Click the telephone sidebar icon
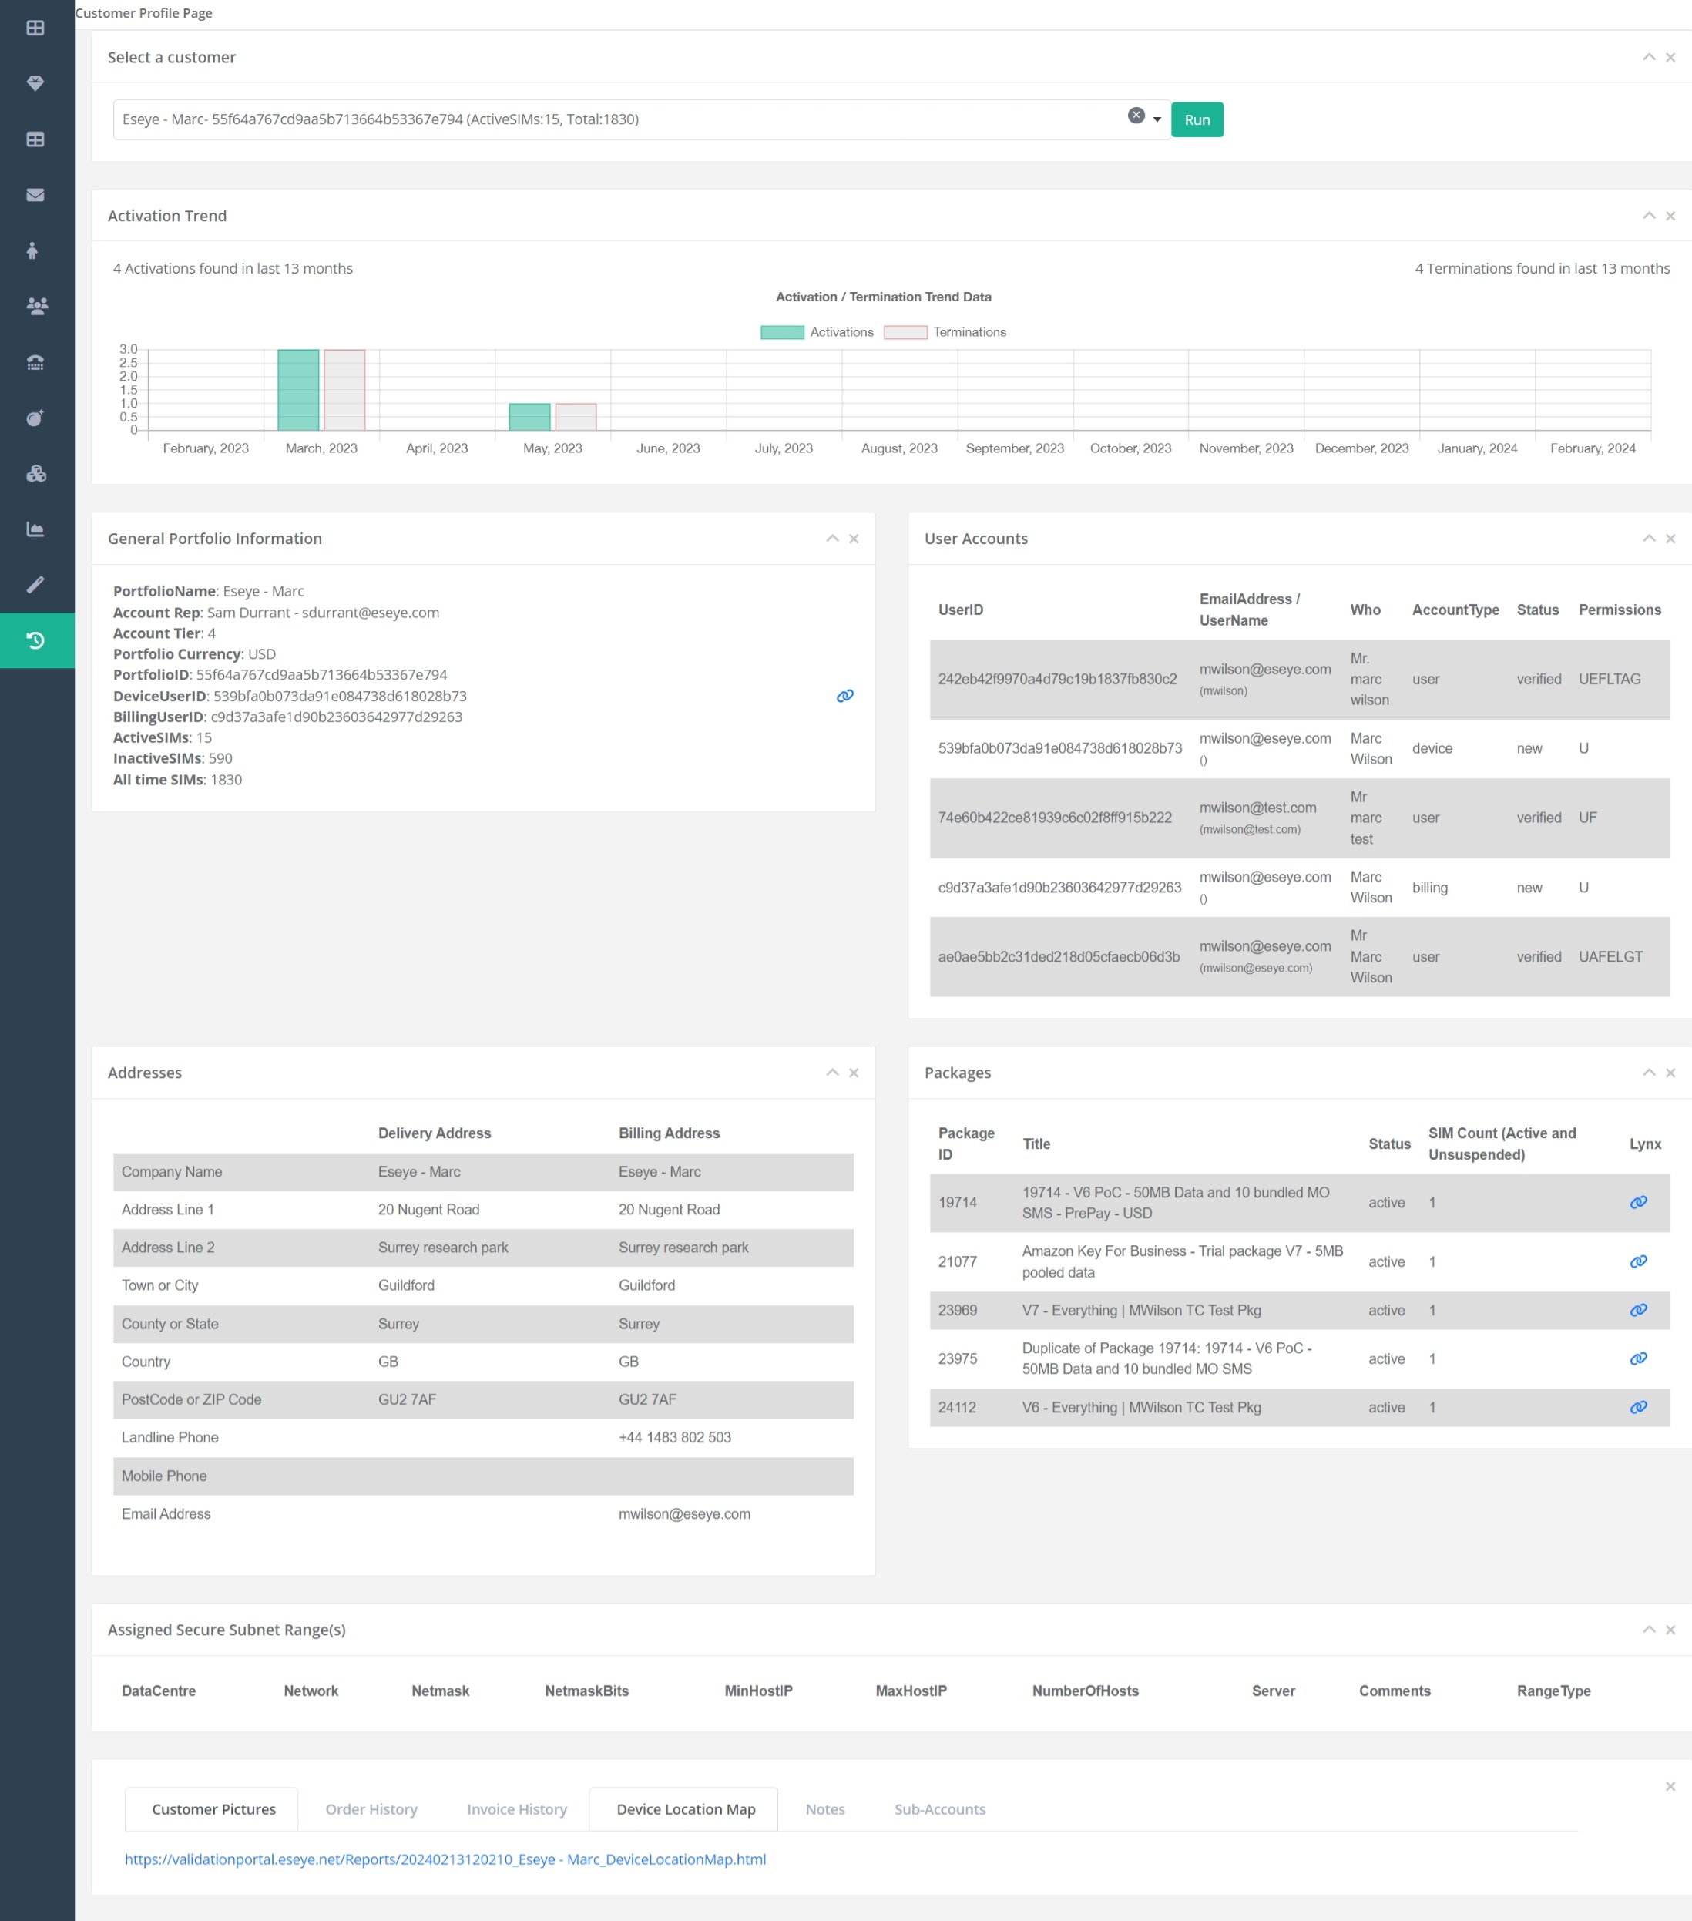This screenshot has height=1921, width=1692. [35, 363]
